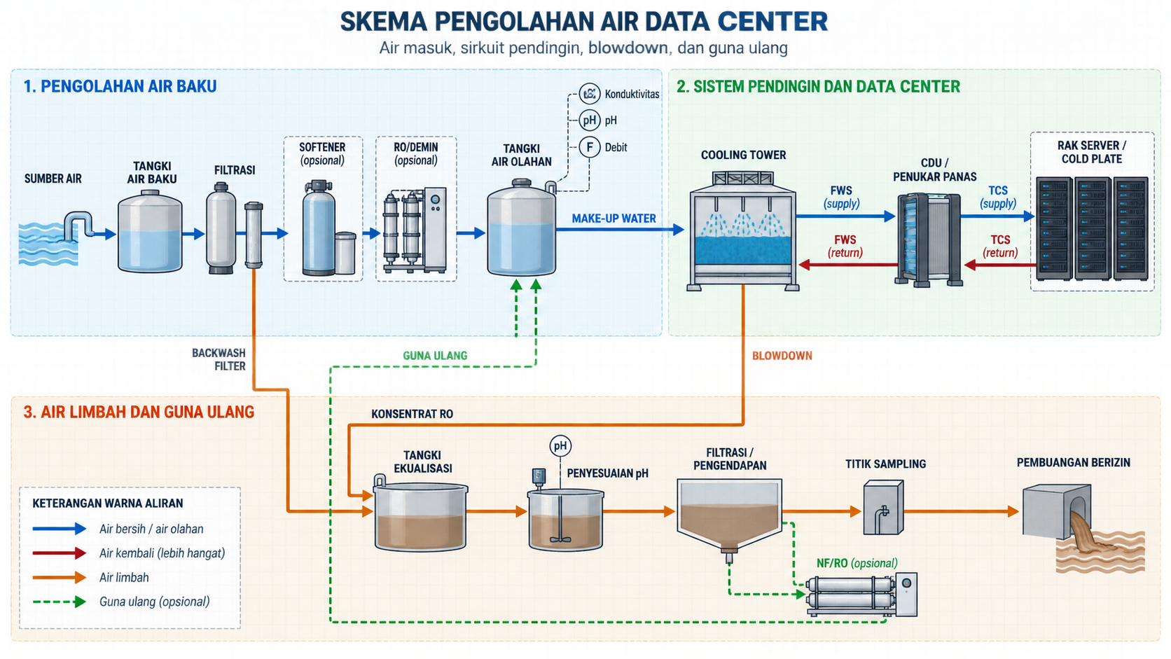The height and width of the screenshot is (659, 1171).
Task: Click the "FWS (return)" label
Action: [845, 246]
